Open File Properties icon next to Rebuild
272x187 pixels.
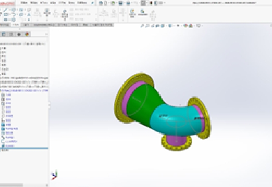tap(156, 3)
